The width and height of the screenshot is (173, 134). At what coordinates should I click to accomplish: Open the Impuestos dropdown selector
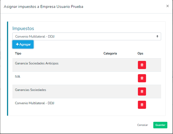87,37
